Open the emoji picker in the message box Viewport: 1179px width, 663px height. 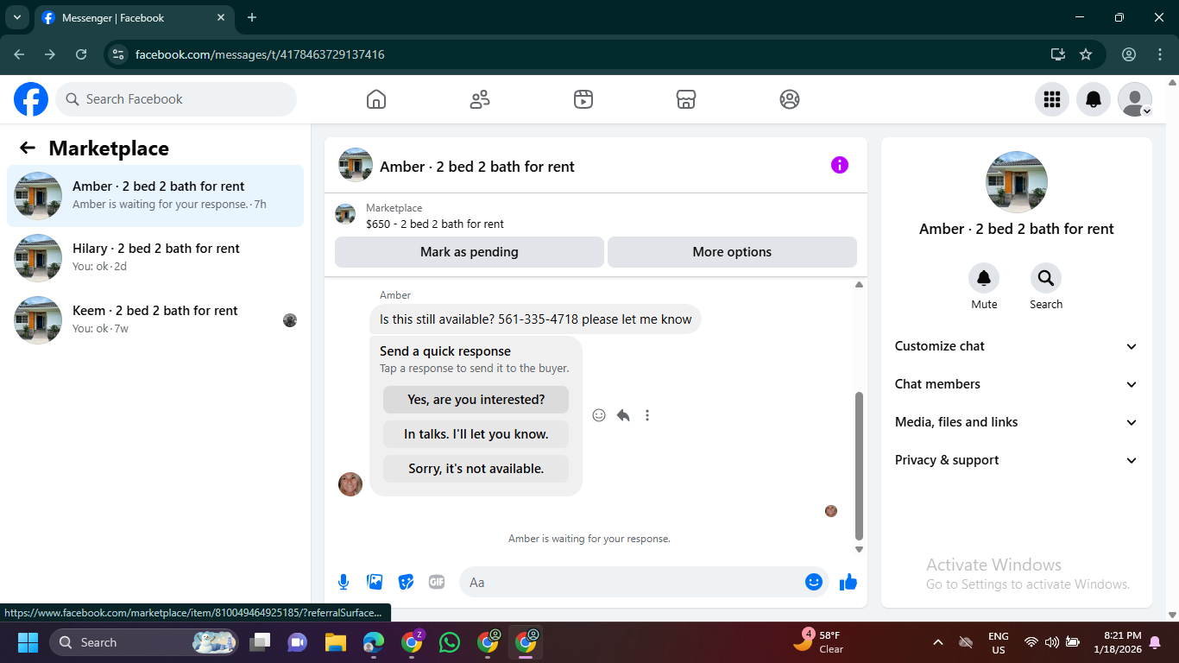pyautogui.click(x=813, y=582)
